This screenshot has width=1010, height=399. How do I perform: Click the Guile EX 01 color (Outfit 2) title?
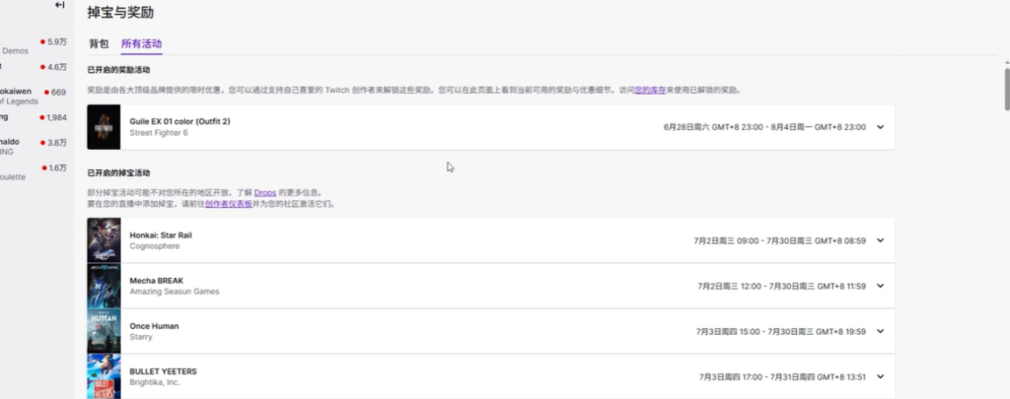click(180, 121)
